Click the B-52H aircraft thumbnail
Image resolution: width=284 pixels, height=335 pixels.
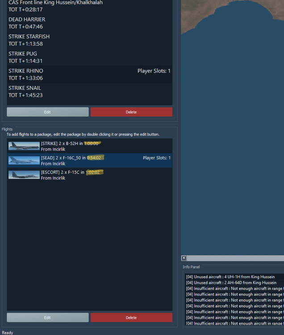click(x=24, y=146)
